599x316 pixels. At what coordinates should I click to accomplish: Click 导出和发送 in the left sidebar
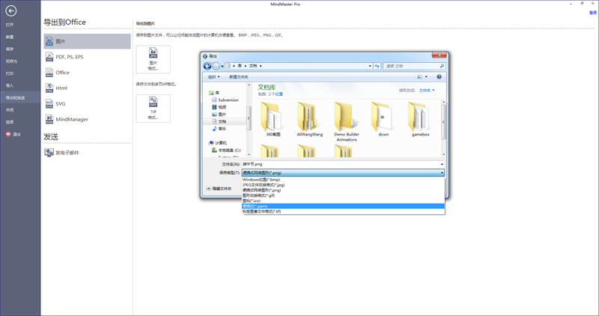pyautogui.click(x=20, y=98)
